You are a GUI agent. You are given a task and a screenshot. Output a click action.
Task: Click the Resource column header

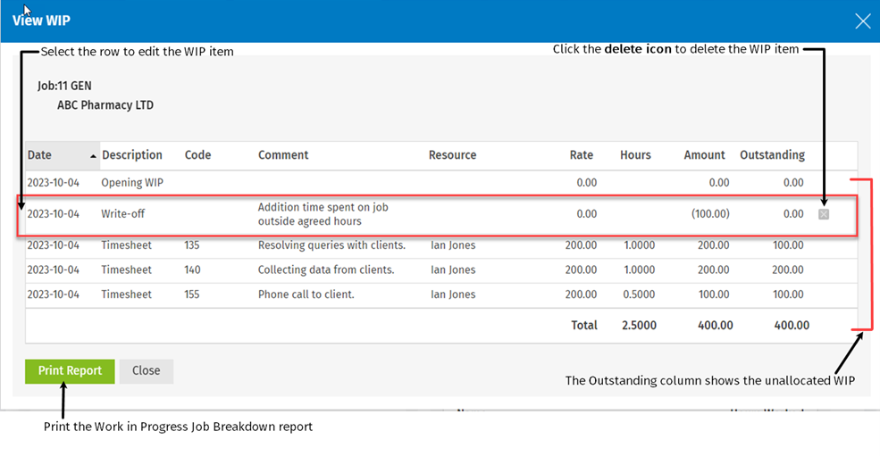tap(452, 155)
